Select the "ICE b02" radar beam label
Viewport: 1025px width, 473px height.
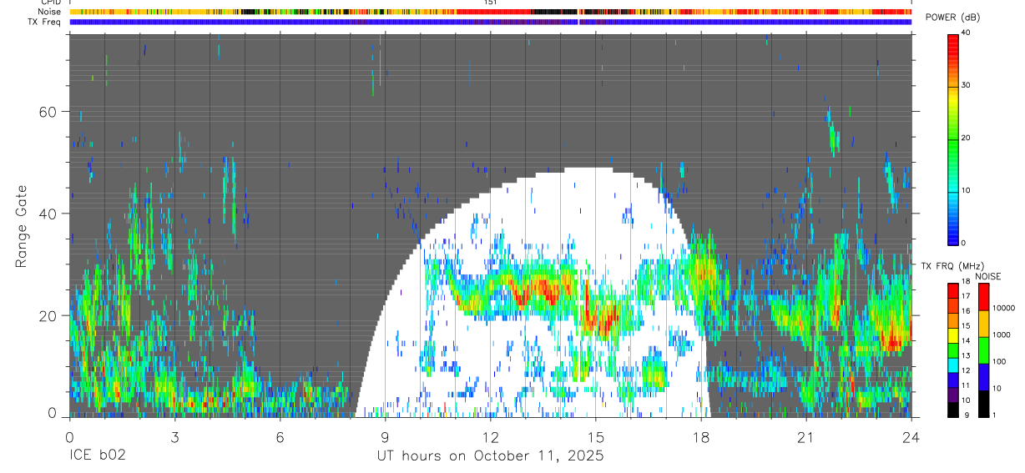[x=96, y=456]
